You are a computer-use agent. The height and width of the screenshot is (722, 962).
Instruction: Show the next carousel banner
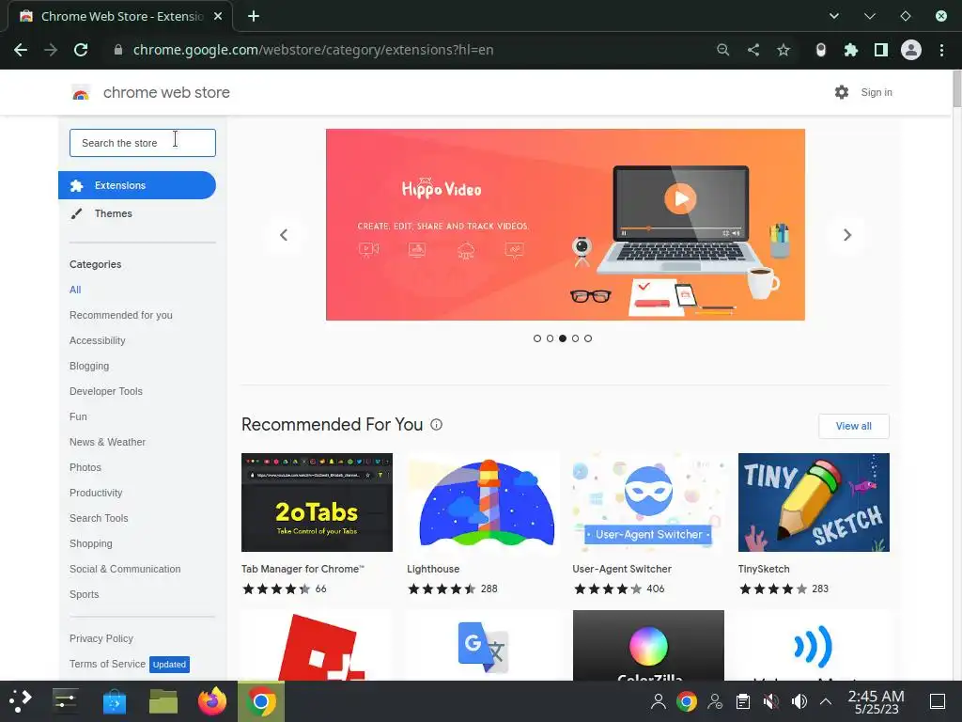click(847, 234)
